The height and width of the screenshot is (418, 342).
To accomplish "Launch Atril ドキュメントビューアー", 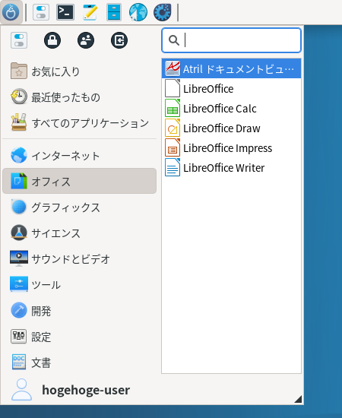I will click(x=231, y=68).
